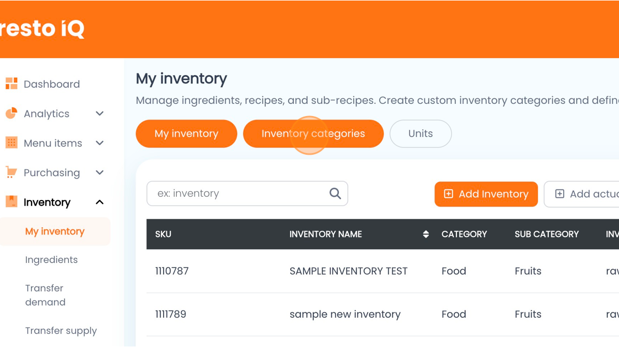Select the My inventory tab pill
This screenshot has height=347, width=619.
pos(186,134)
